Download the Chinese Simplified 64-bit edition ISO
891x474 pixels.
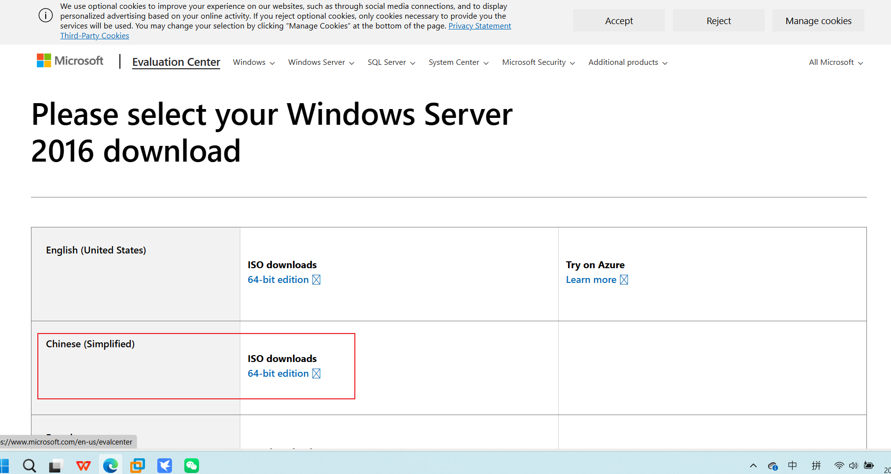(278, 373)
